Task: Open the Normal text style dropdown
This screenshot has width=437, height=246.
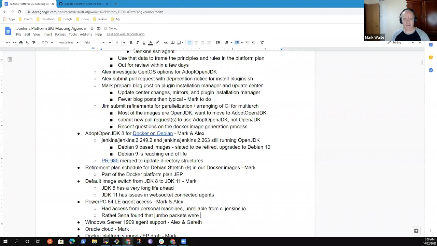Action: point(68,43)
